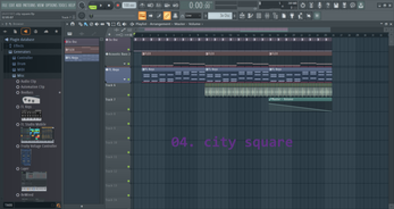Image resolution: width=394 pixels, height=209 pixels.
Task: Click the browser files icon
Action: tap(15, 32)
